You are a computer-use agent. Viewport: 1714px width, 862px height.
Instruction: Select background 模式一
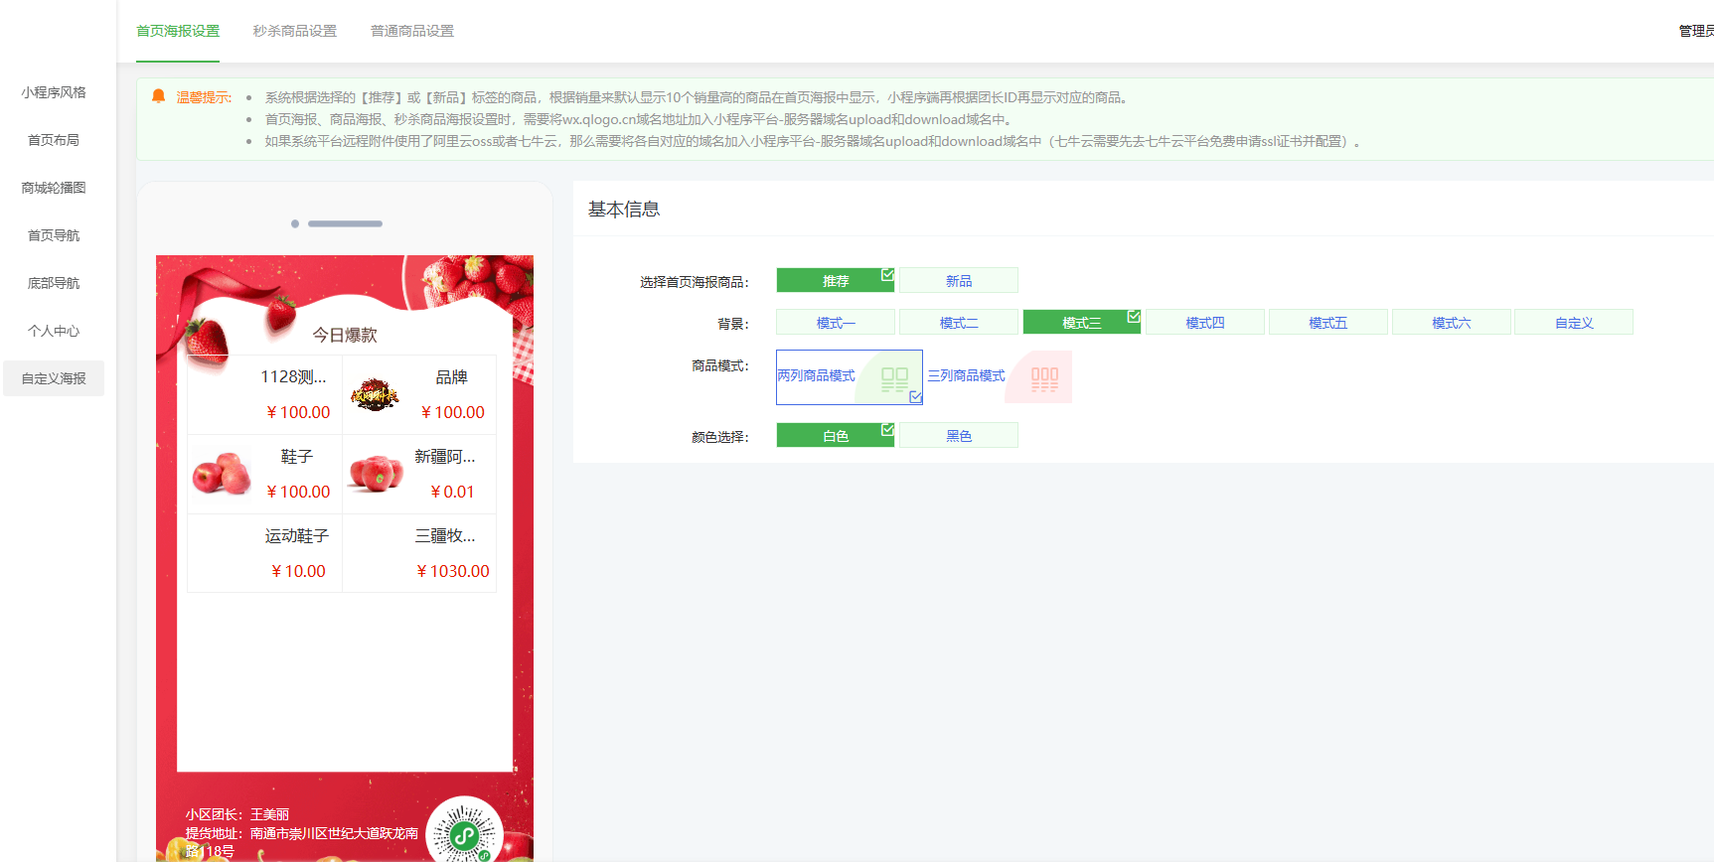tap(835, 323)
